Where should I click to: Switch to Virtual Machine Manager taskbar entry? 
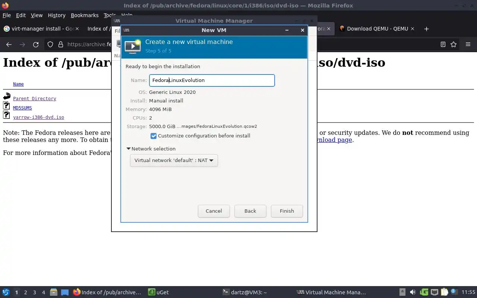pos(332,292)
